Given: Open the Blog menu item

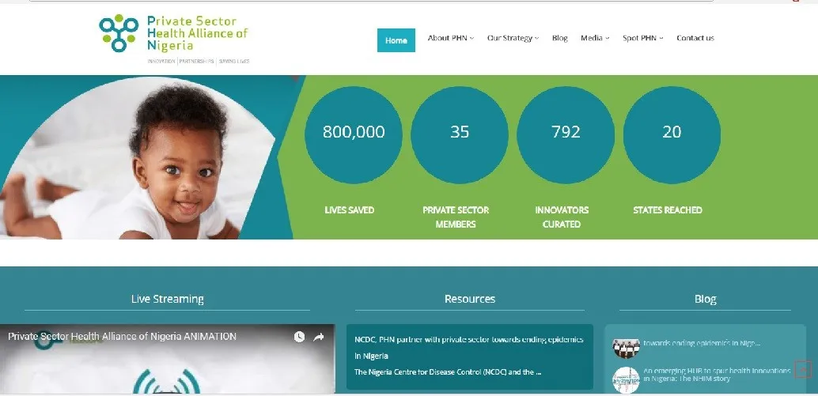Looking at the screenshot, I should (560, 38).
